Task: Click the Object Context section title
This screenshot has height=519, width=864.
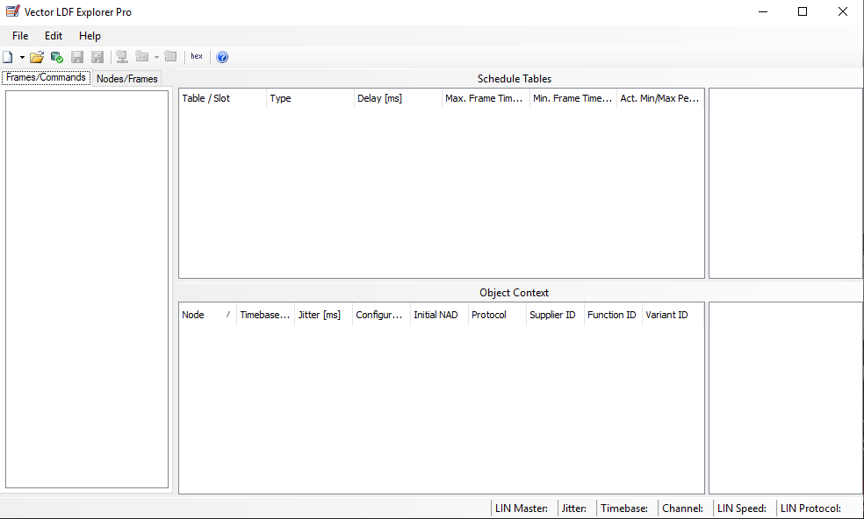Action: [x=515, y=293]
